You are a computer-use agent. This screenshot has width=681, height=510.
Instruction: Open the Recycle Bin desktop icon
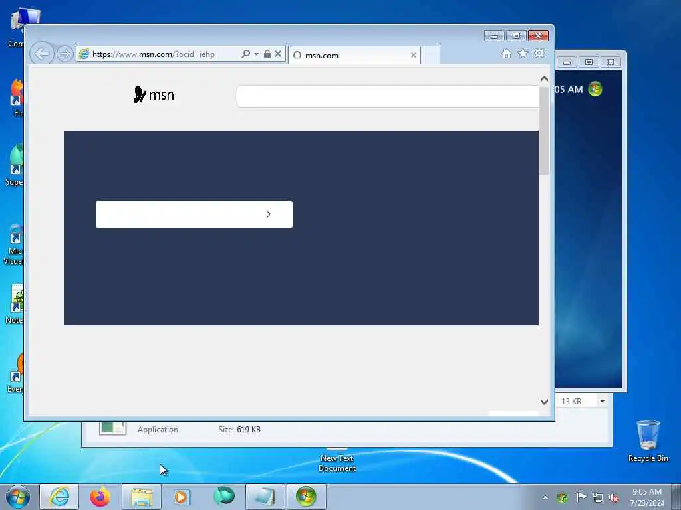648,441
